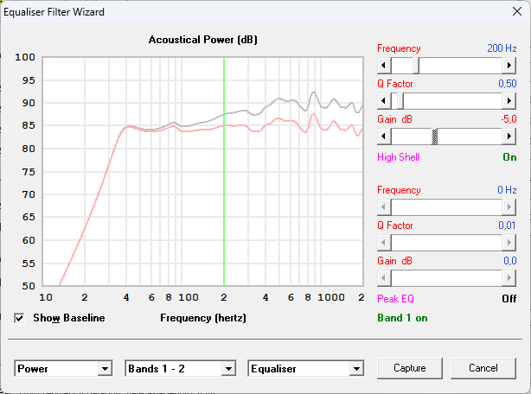Click the Capture button
The width and height of the screenshot is (531, 394).
click(x=409, y=368)
